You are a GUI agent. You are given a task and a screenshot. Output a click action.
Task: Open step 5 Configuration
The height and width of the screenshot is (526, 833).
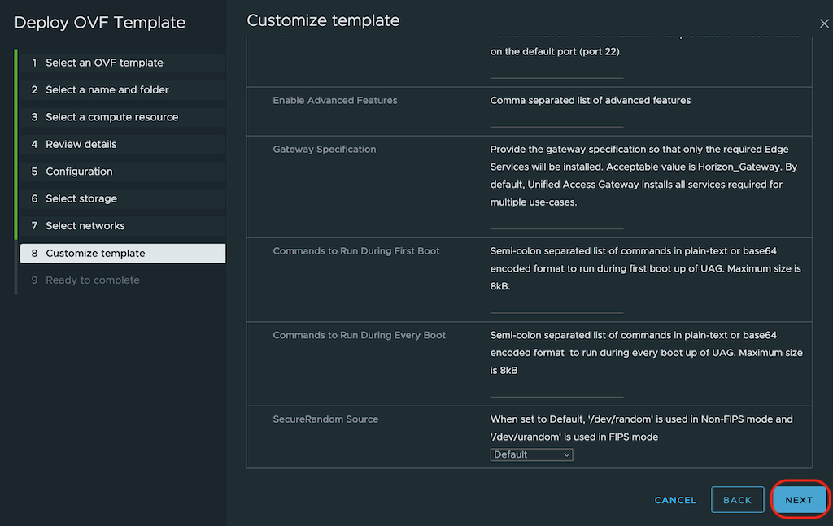79,172
